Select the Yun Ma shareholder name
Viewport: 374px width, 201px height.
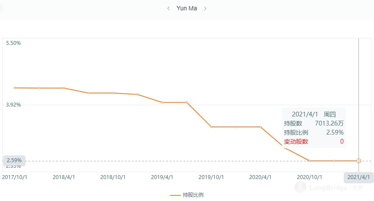pos(187,9)
